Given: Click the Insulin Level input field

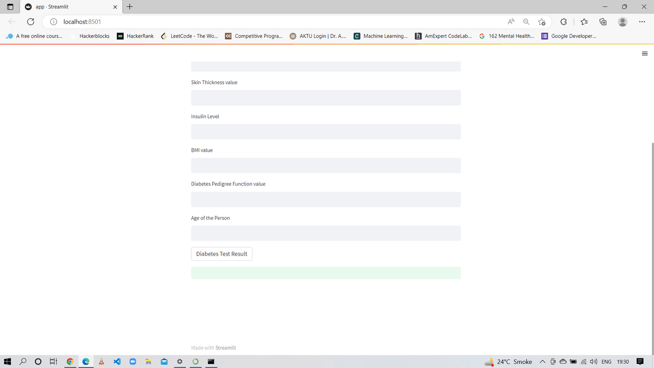Looking at the screenshot, I should (x=326, y=132).
